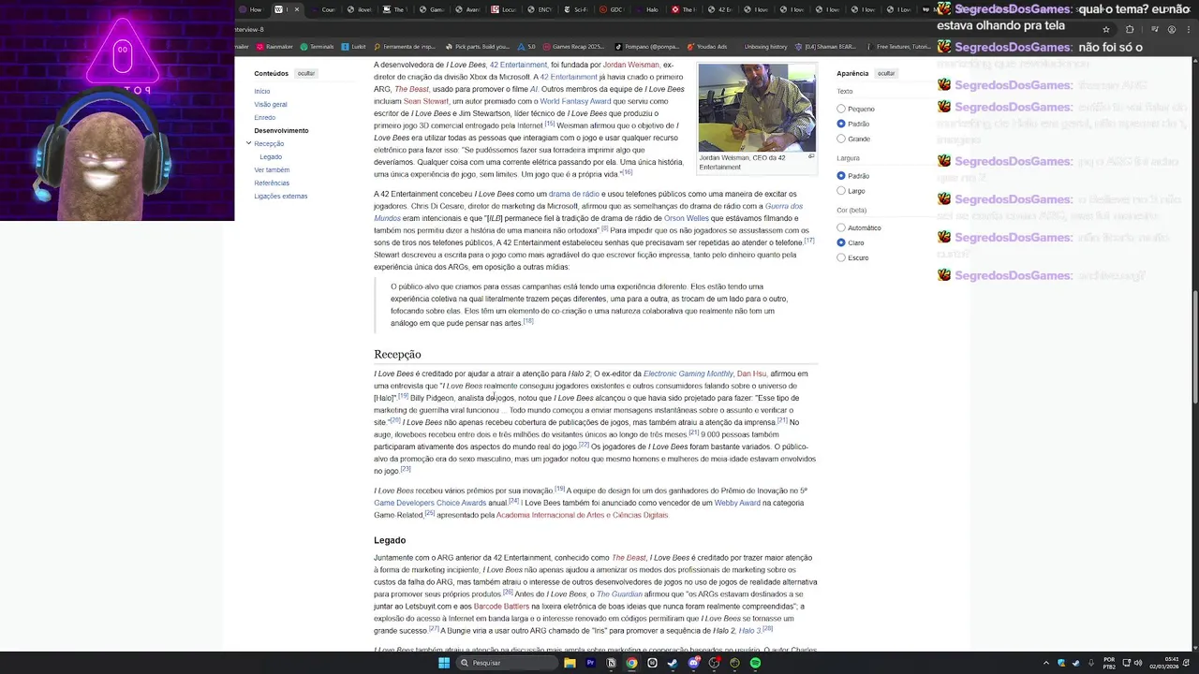The width and height of the screenshot is (1199, 674).
Task: Open the Barcode Battlers red link
Action: click(502, 606)
